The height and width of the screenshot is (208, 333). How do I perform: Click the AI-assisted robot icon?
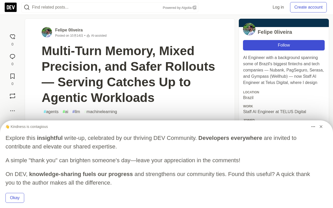[x=88, y=36]
